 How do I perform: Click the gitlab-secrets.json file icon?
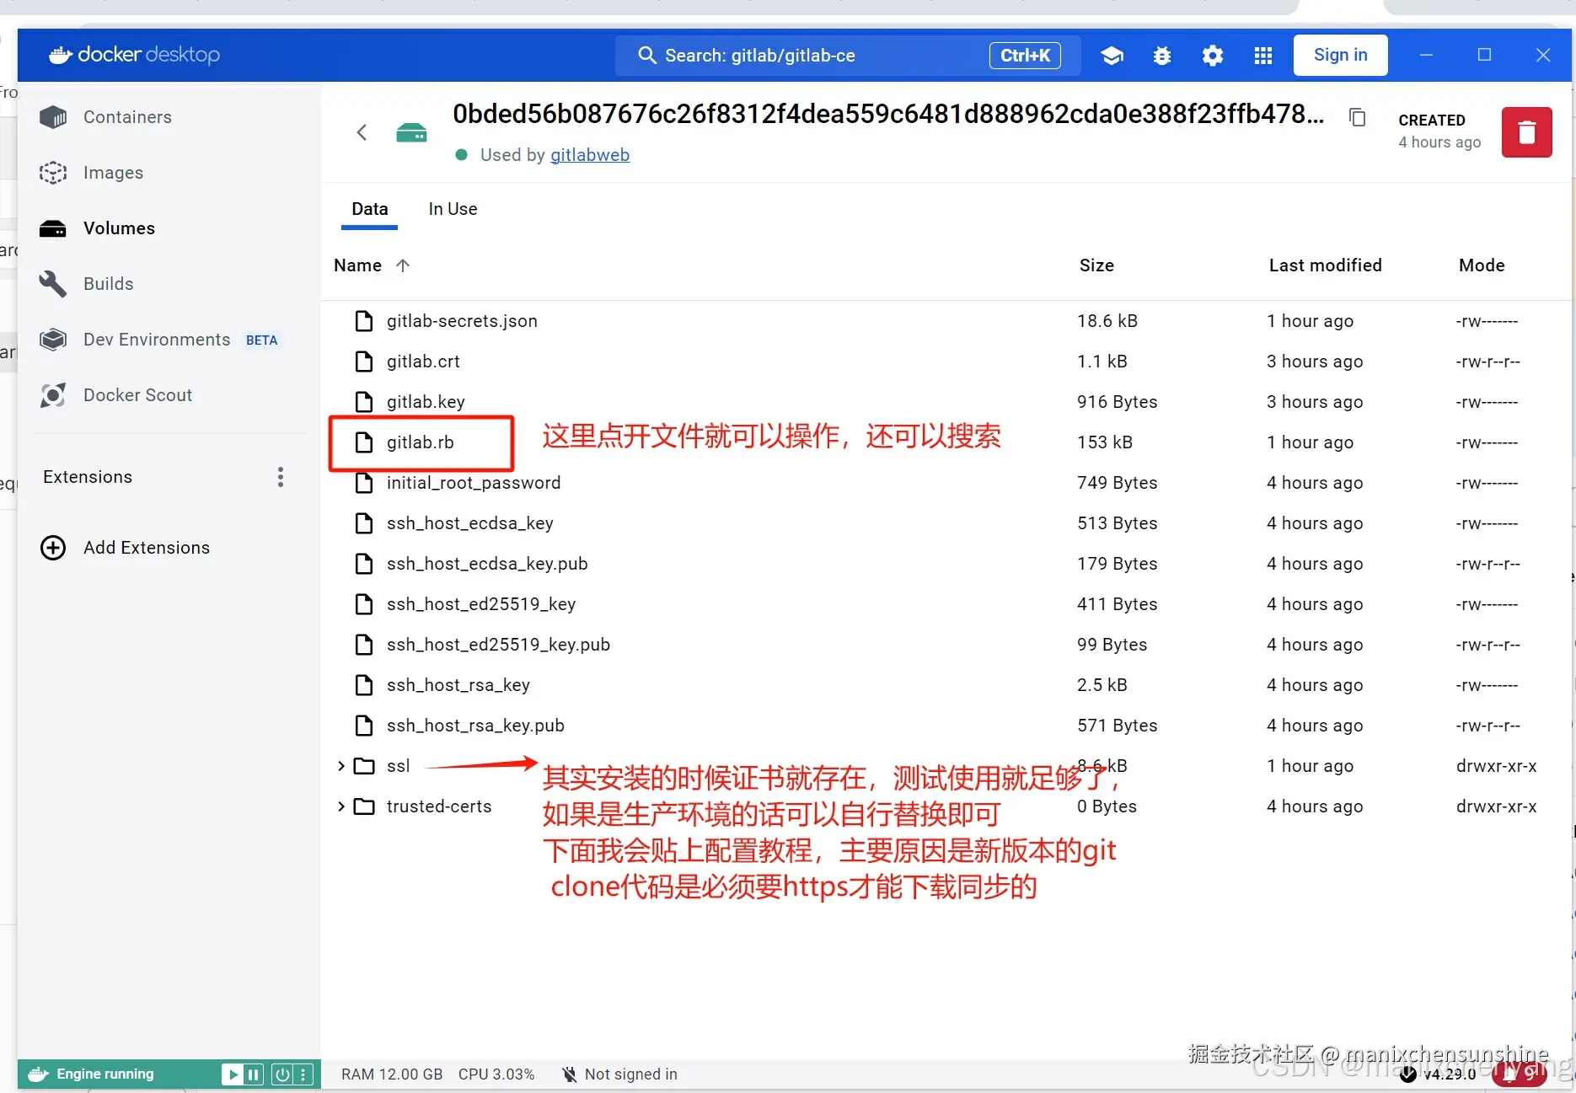(x=364, y=321)
